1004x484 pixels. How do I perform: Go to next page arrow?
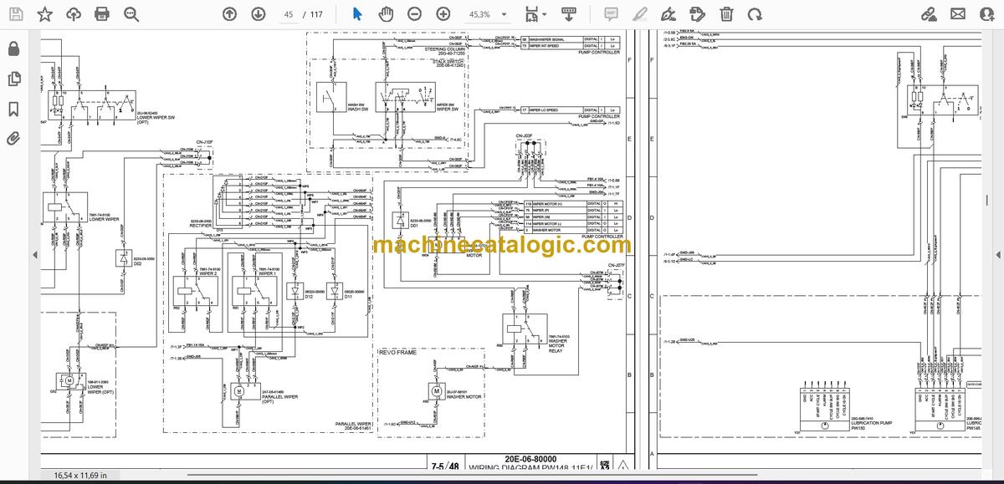click(259, 14)
